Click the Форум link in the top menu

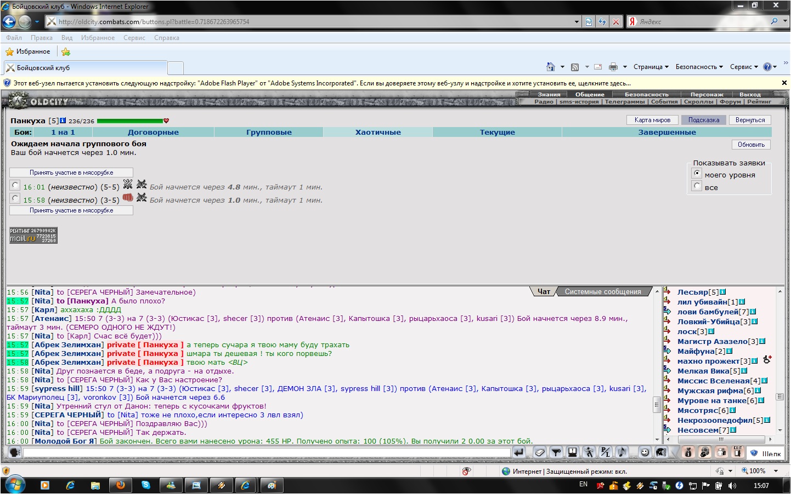click(x=730, y=102)
